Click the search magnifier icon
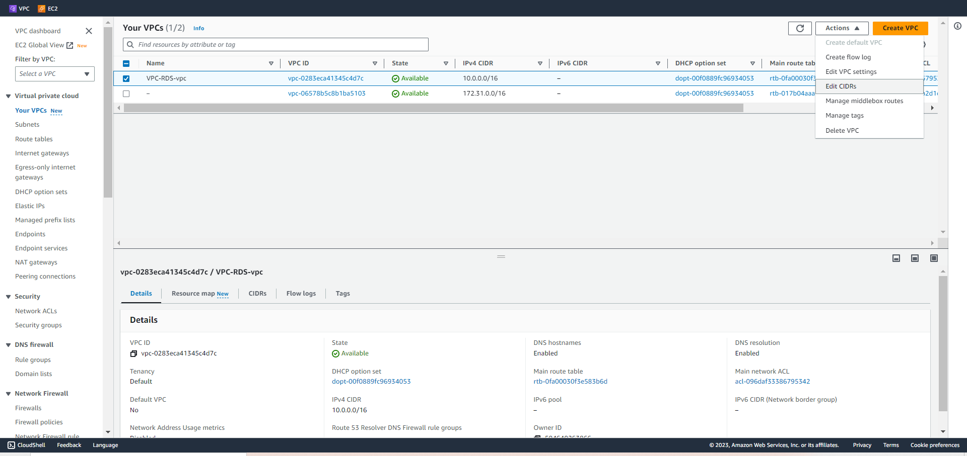The height and width of the screenshot is (456, 967). coord(130,45)
